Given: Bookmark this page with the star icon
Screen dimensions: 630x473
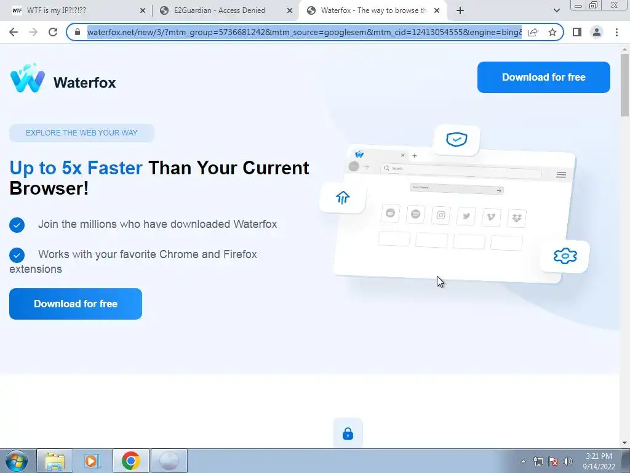Looking at the screenshot, I should (552, 32).
